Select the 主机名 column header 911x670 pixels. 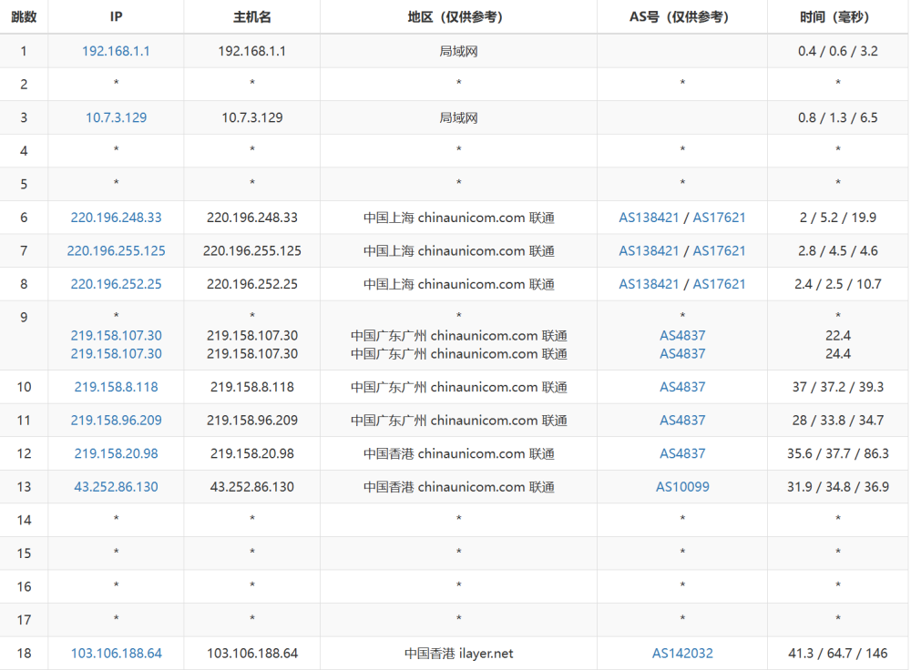(251, 15)
